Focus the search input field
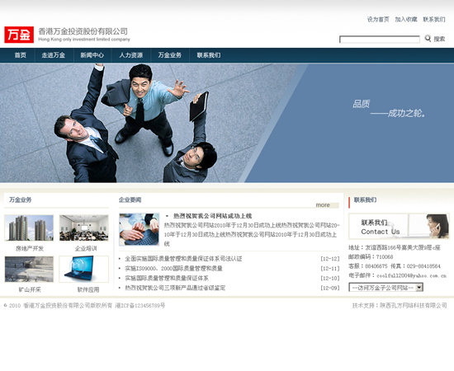 click(x=380, y=40)
